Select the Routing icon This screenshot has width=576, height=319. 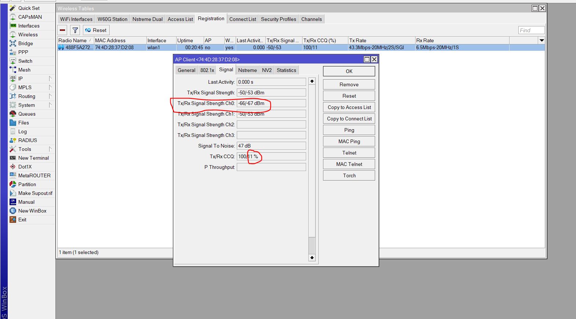pos(13,96)
